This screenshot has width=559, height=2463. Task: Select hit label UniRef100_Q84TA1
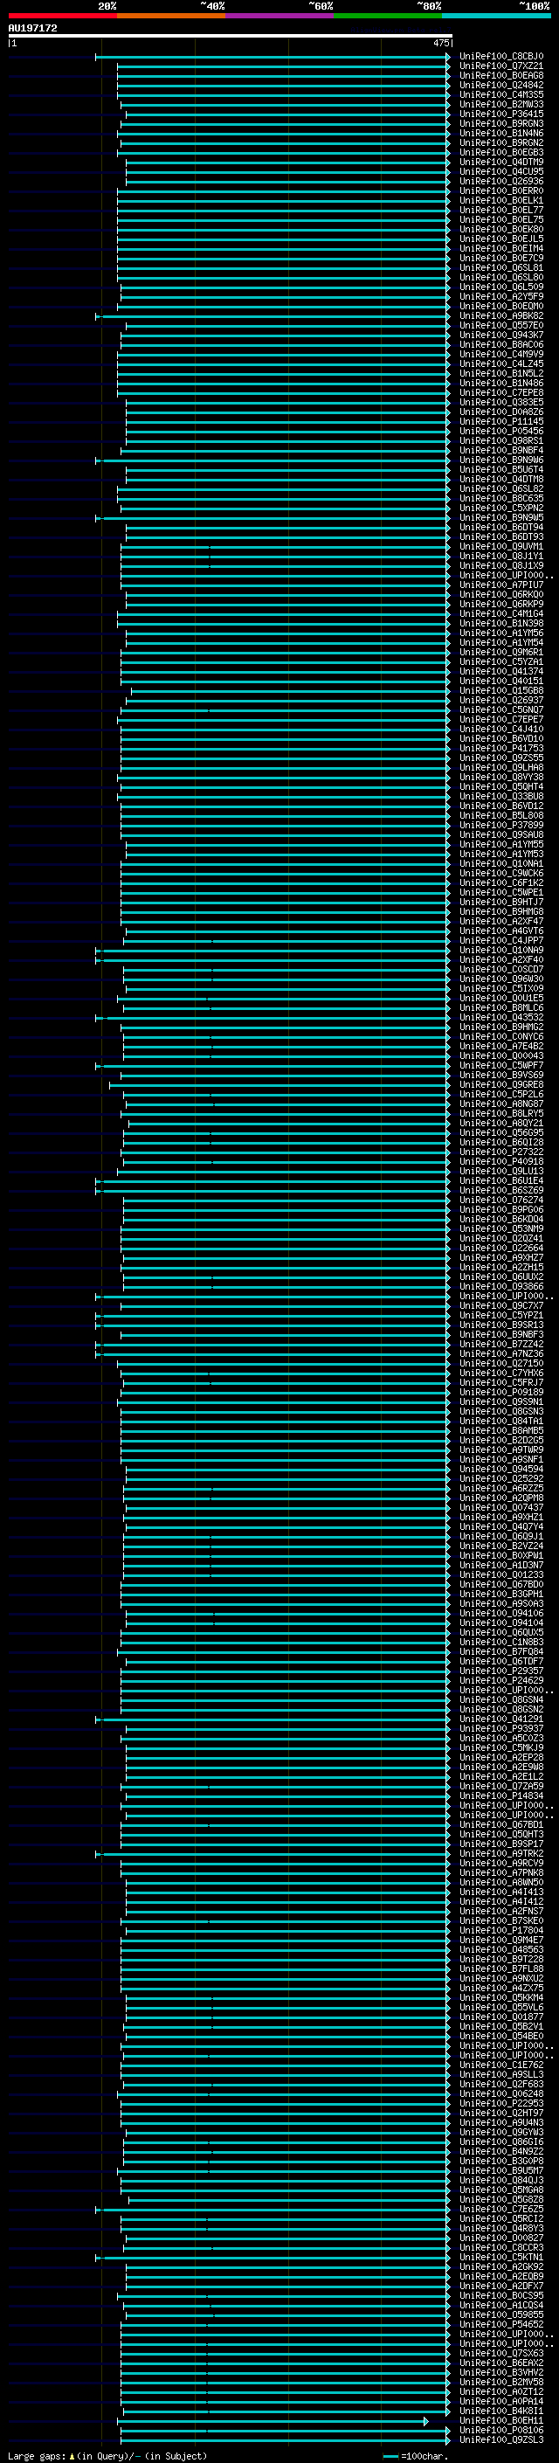(x=500, y=1421)
